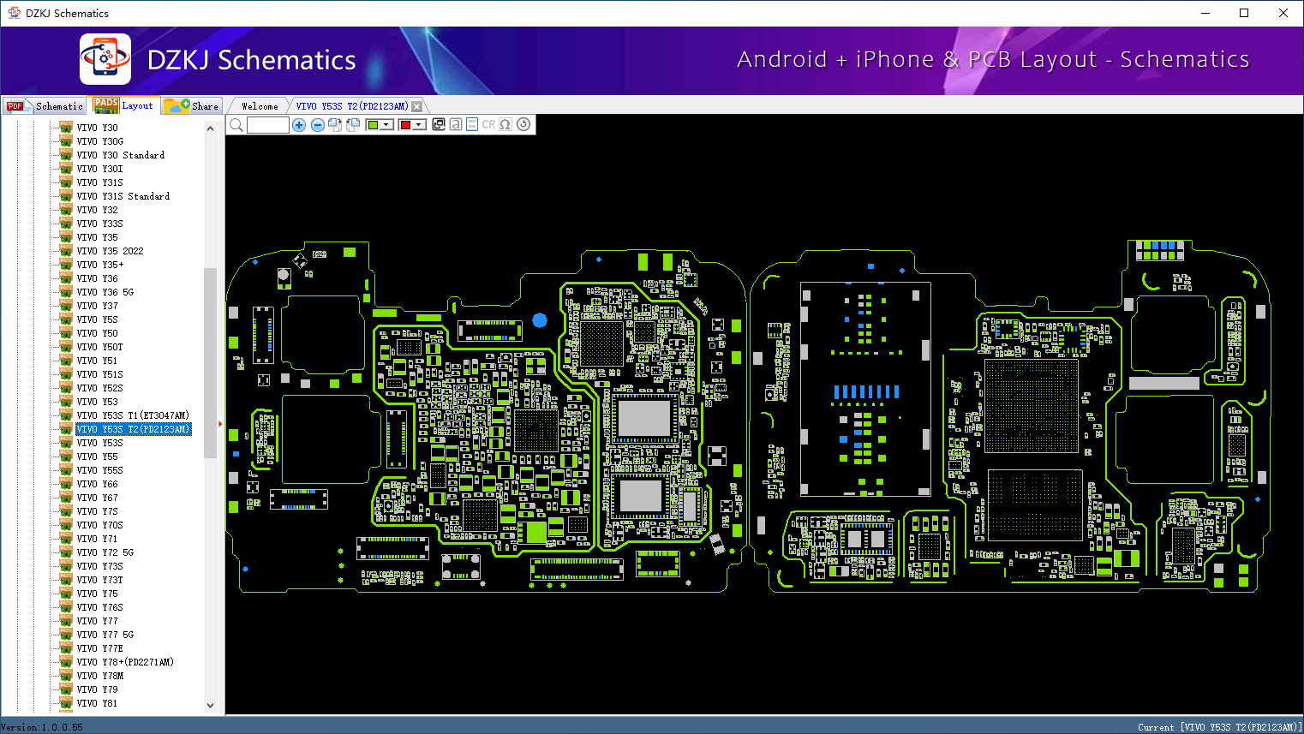1304x734 pixels.
Task: Select VIVO Y77E entry
Action: [x=100, y=648]
